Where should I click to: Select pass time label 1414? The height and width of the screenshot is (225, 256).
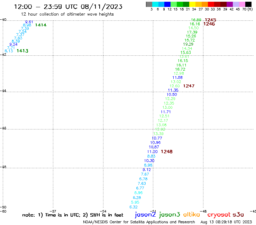[41, 25]
